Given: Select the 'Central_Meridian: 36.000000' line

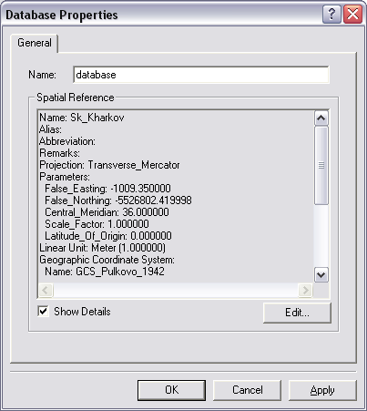Looking at the screenshot, I should [x=107, y=212].
